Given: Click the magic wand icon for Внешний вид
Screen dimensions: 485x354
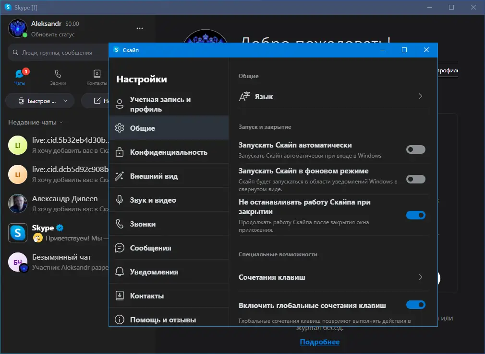Looking at the screenshot, I should pyautogui.click(x=120, y=176).
